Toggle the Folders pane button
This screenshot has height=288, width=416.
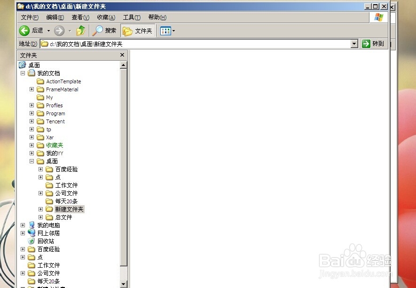click(138, 31)
